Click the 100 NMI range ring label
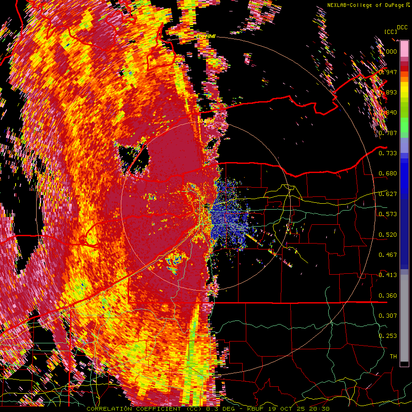The height and width of the screenshot is (412, 412). 206,36
